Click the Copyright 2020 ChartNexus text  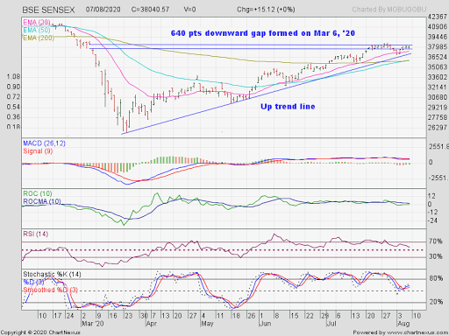coord(40,332)
